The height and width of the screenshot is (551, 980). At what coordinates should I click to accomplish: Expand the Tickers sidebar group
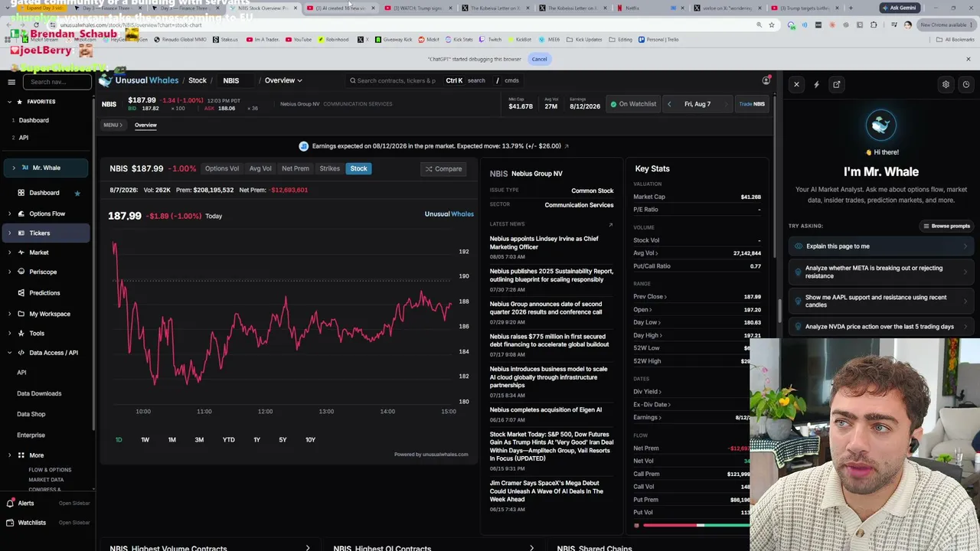click(x=10, y=233)
